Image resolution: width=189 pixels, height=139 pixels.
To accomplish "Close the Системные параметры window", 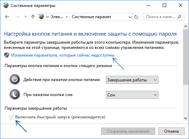I will point(181,5).
